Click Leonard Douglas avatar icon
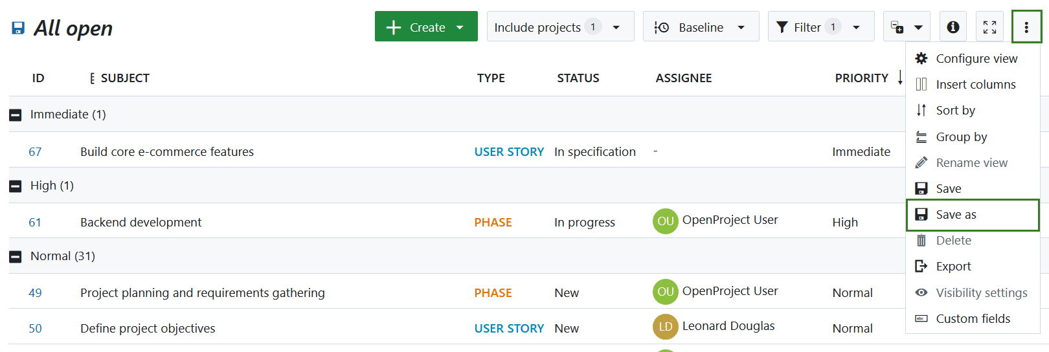The width and height of the screenshot is (1049, 352). (665, 327)
